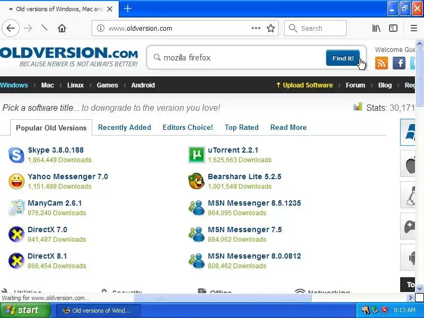424x318 pixels.
Task: Switch to Top Rated tab
Action: click(242, 127)
